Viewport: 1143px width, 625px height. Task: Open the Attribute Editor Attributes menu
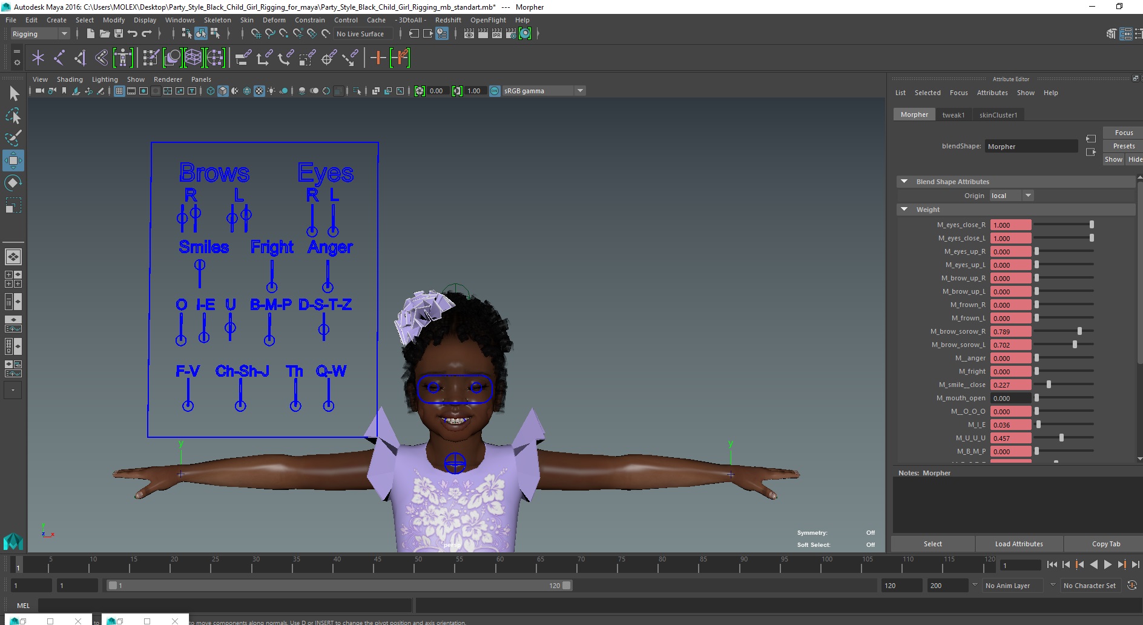click(992, 93)
